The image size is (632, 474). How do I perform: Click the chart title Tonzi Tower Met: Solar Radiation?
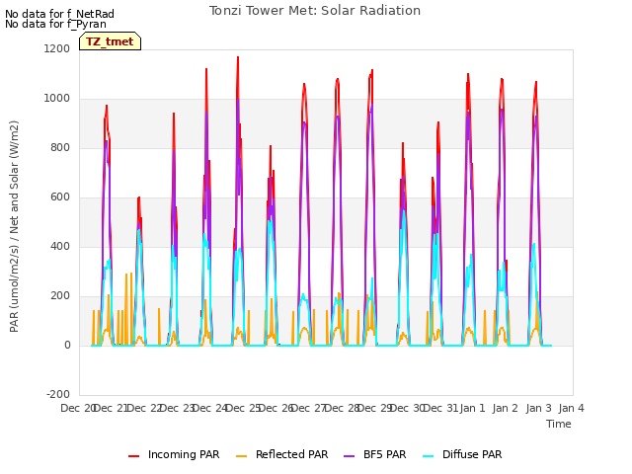[x=315, y=11]
